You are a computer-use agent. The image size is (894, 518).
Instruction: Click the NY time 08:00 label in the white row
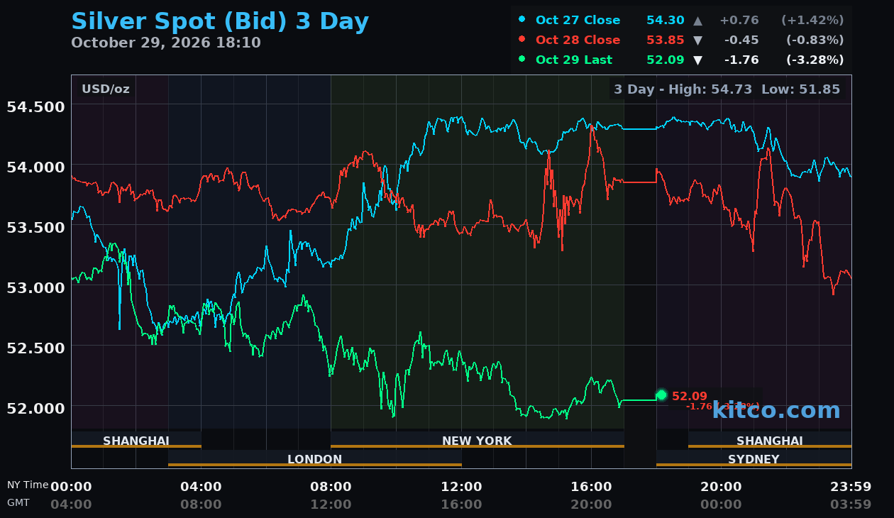[x=331, y=487]
